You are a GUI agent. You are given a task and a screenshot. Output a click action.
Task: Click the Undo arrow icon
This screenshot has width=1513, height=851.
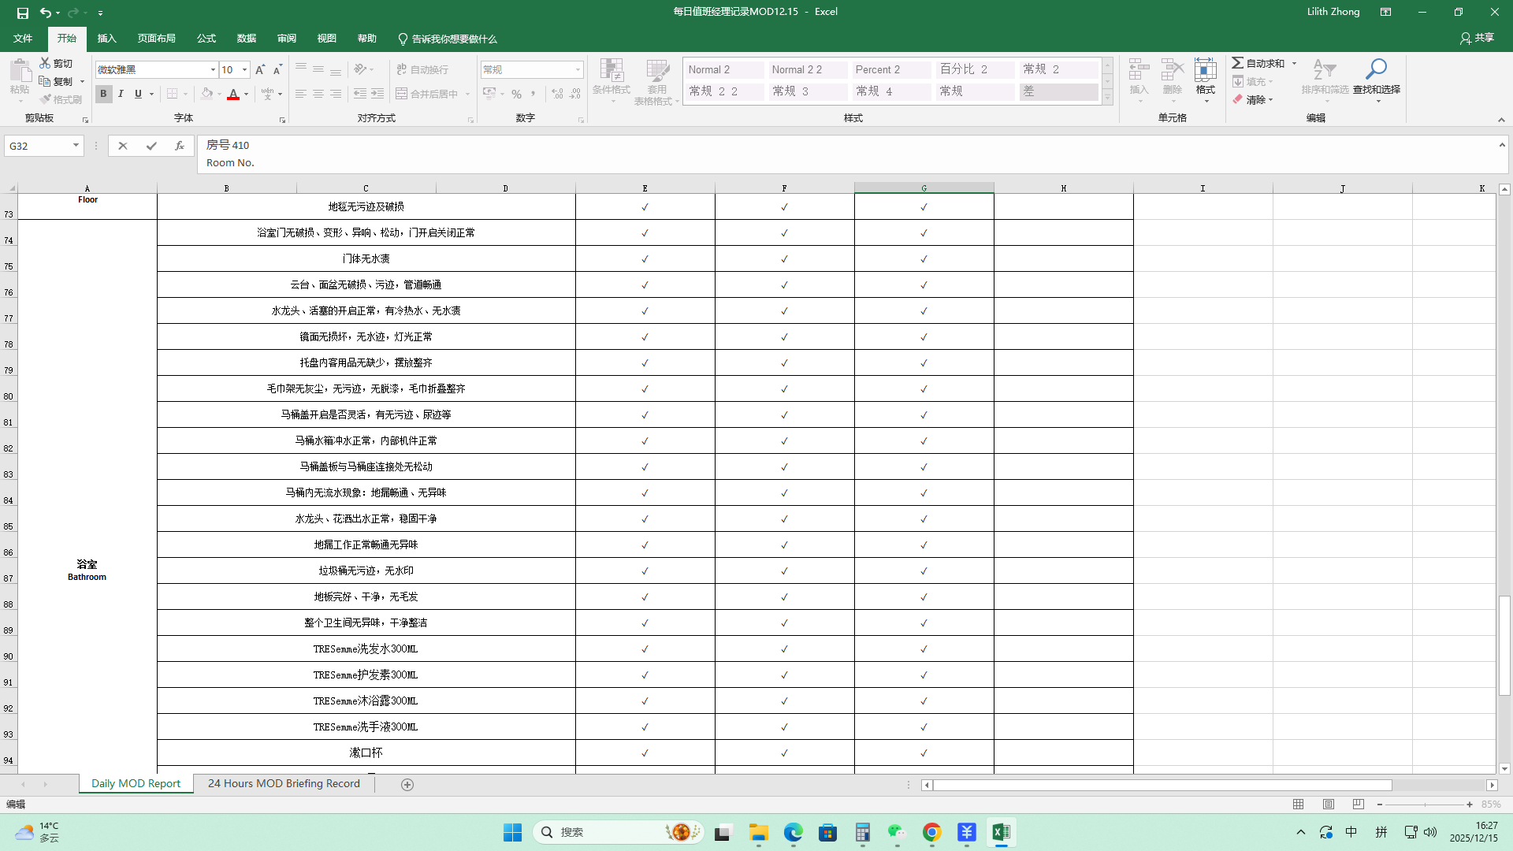tap(46, 13)
